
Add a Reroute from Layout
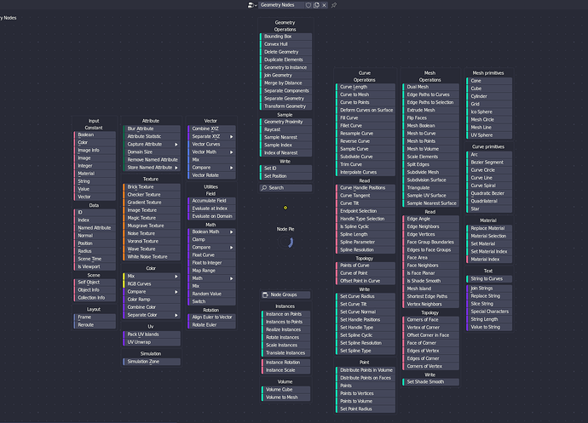coord(95,325)
